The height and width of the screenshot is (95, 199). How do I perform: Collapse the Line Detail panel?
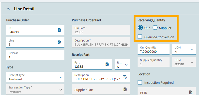click(8, 9)
